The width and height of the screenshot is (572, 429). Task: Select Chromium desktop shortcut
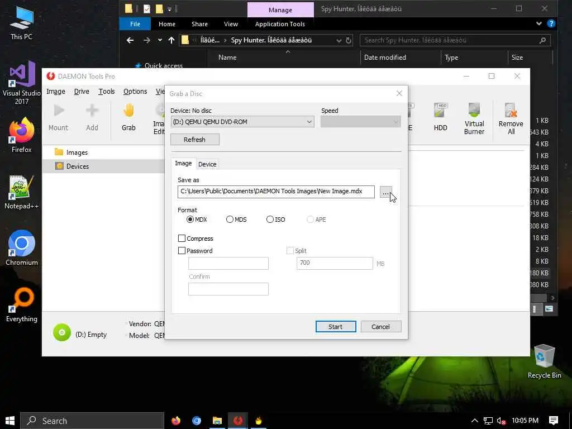pyautogui.click(x=22, y=248)
